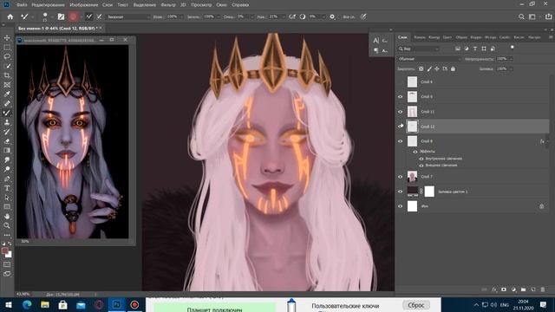Viewport: 555px width, 312px height.
Task: Select the Rectangular Marquee tool
Action: pos(7,47)
